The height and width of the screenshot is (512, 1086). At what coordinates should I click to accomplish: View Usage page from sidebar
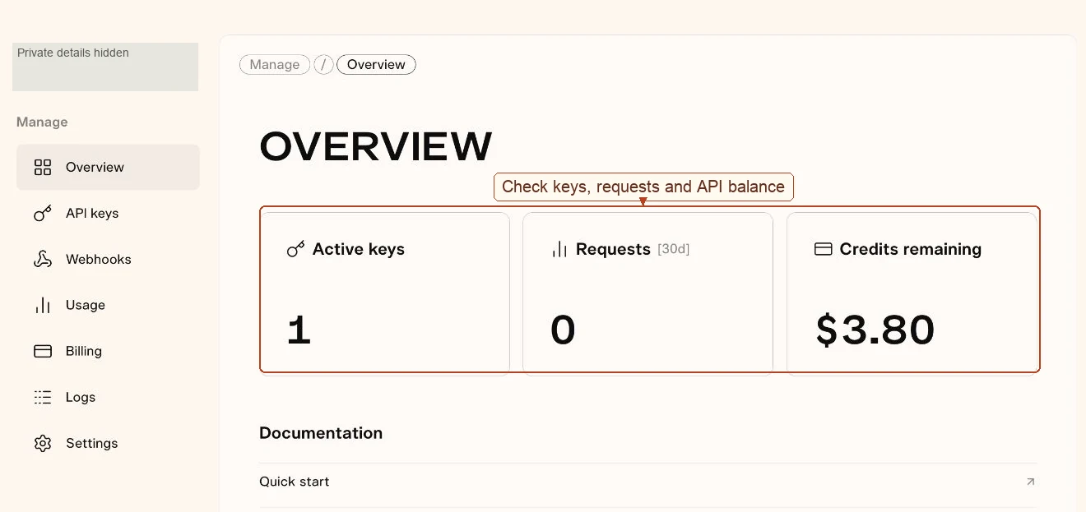click(x=108, y=306)
